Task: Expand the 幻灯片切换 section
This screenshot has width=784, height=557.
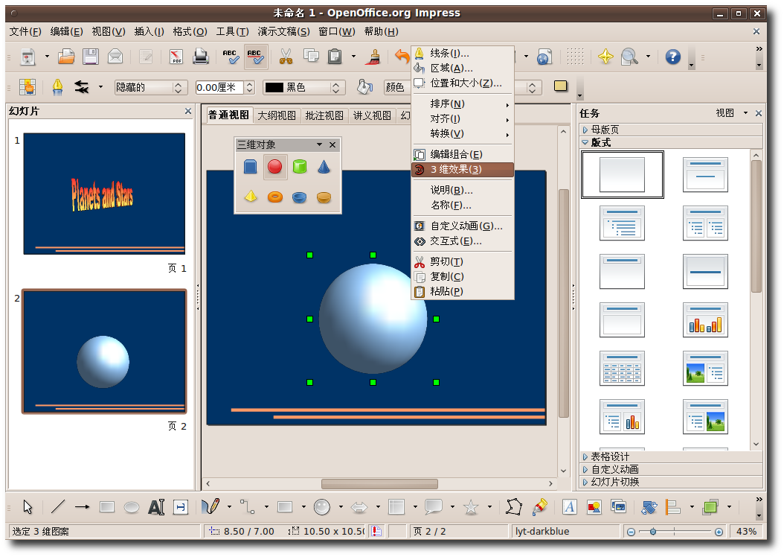Action: tap(671, 482)
